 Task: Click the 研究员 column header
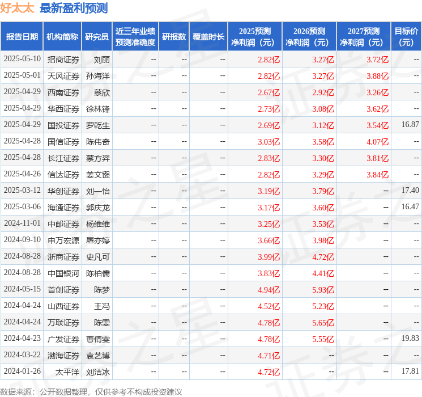coord(97,37)
